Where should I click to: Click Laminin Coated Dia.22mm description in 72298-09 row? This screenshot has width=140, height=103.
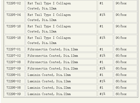[x=49, y=94]
